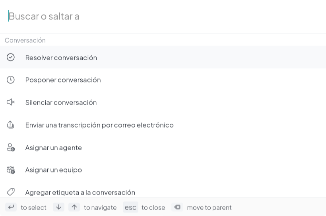Click the clock icon for Posponer conversación
The height and width of the screenshot is (216, 326).
click(11, 80)
